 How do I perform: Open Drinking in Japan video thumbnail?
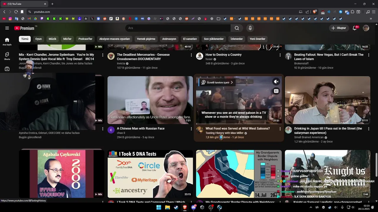328,100
